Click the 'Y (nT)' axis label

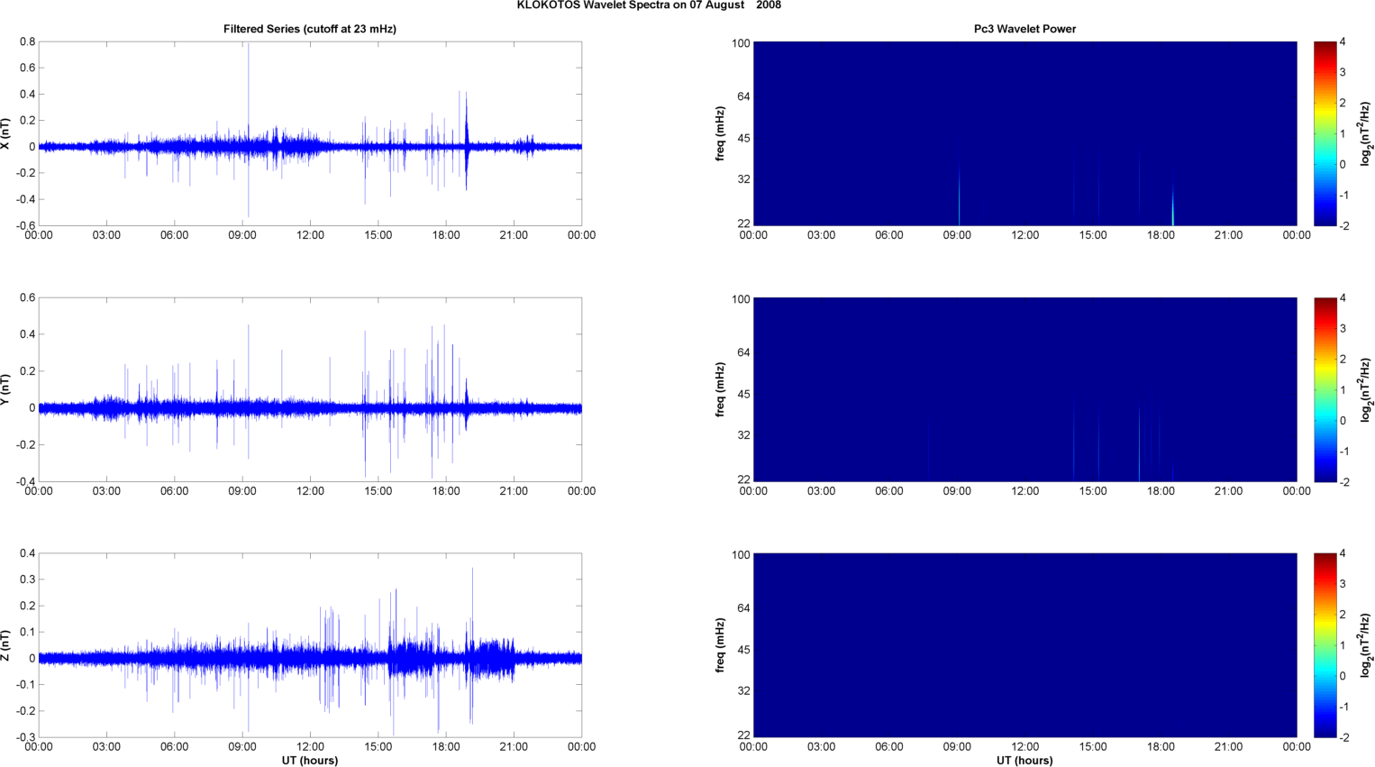pyautogui.click(x=5, y=389)
